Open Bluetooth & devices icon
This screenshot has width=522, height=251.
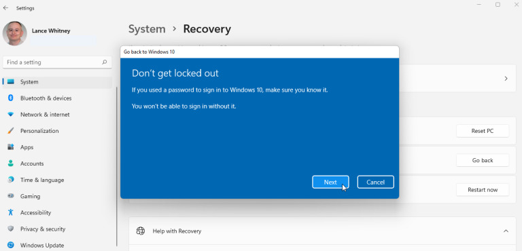point(11,98)
